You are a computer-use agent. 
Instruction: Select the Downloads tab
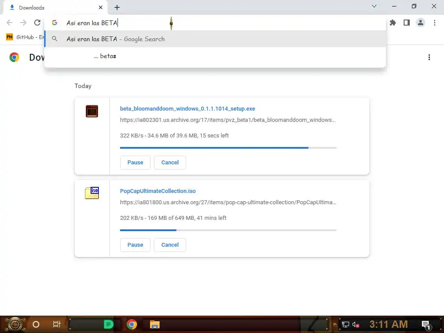coord(55,8)
